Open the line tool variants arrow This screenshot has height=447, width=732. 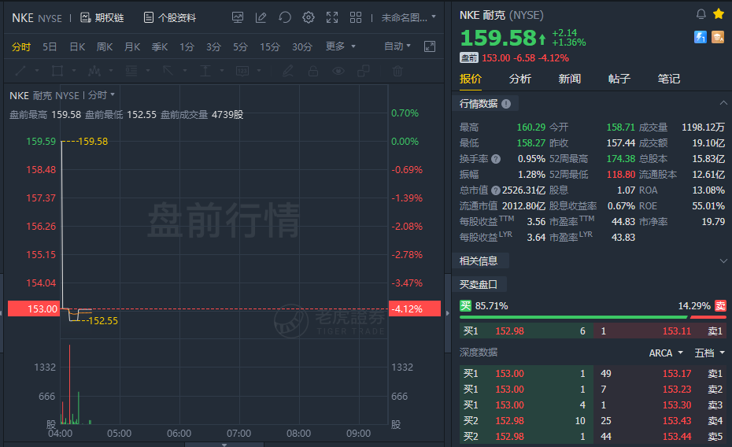point(37,71)
